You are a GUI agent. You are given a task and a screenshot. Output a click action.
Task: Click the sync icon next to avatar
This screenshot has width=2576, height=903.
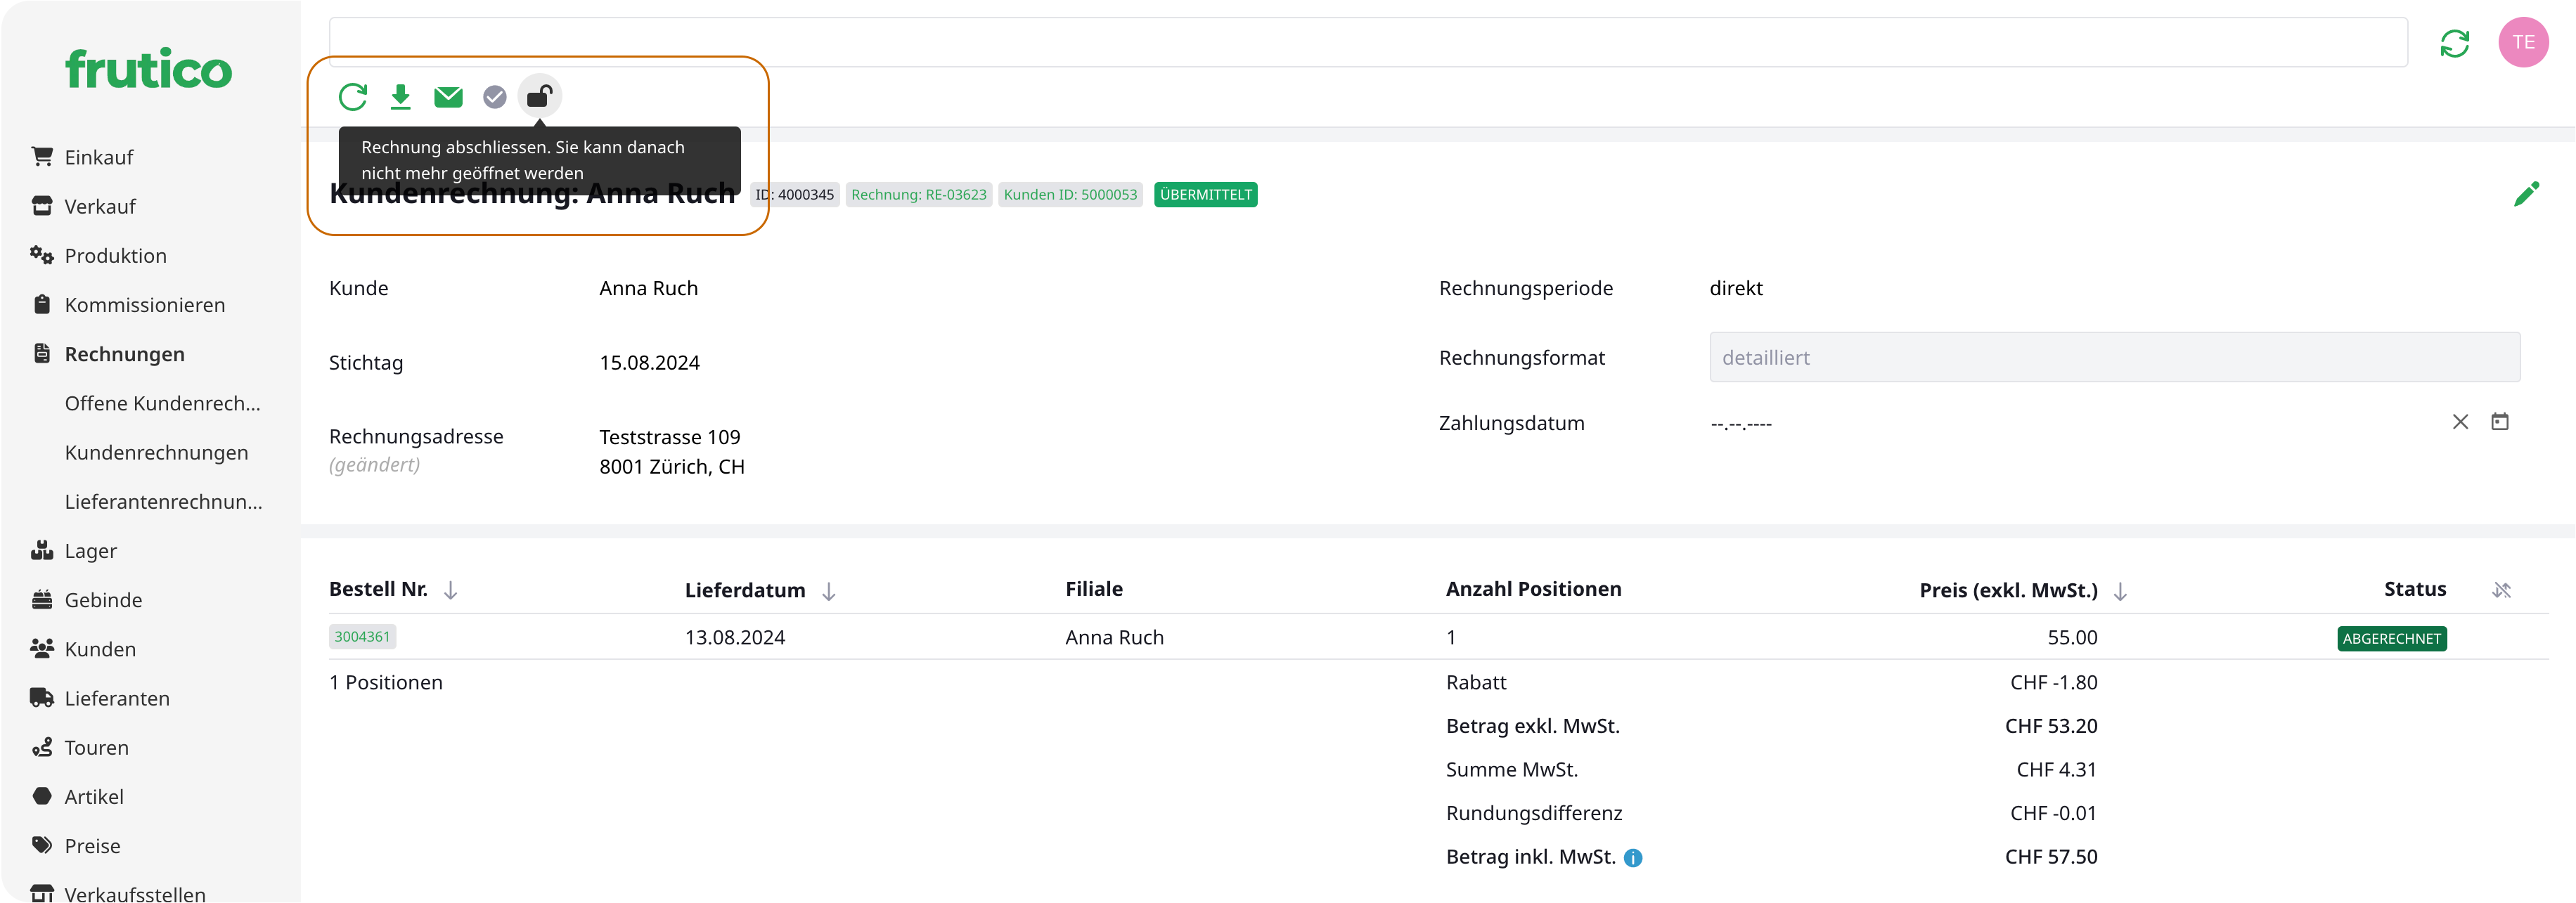click(2454, 43)
